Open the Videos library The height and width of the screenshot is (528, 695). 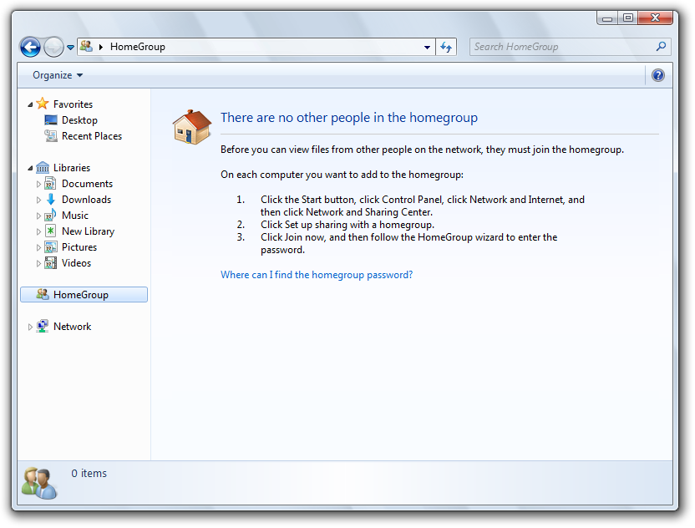(76, 263)
